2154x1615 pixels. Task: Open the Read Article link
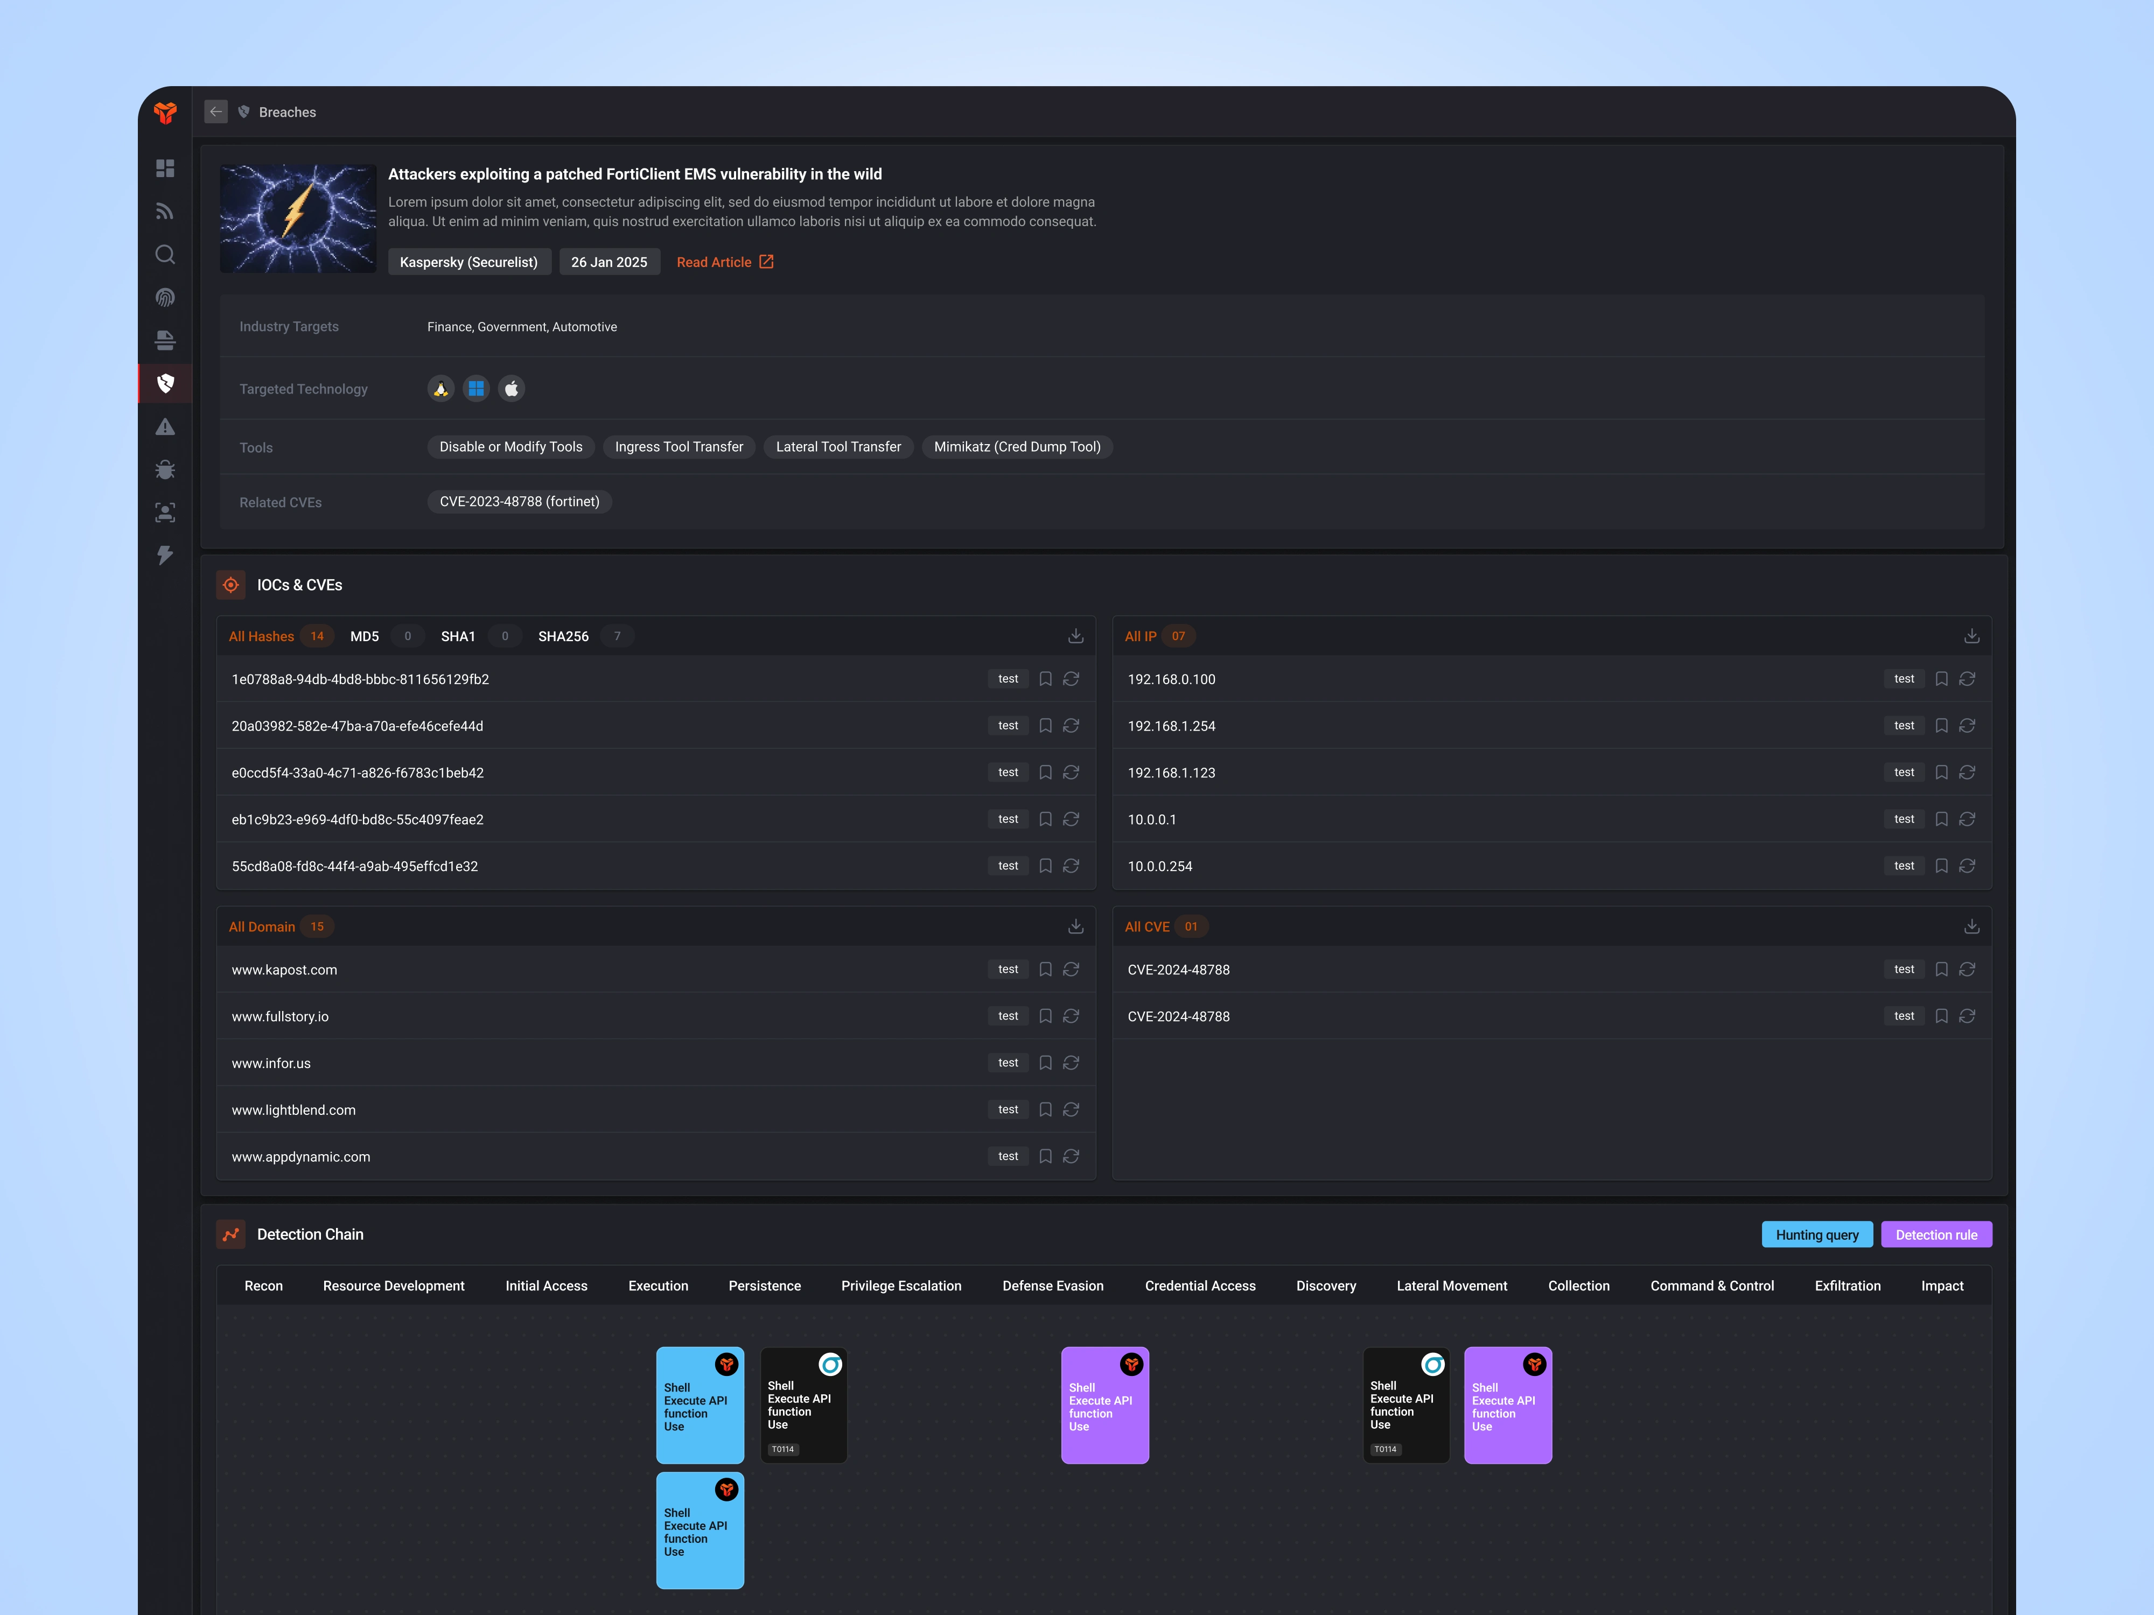[x=724, y=261]
